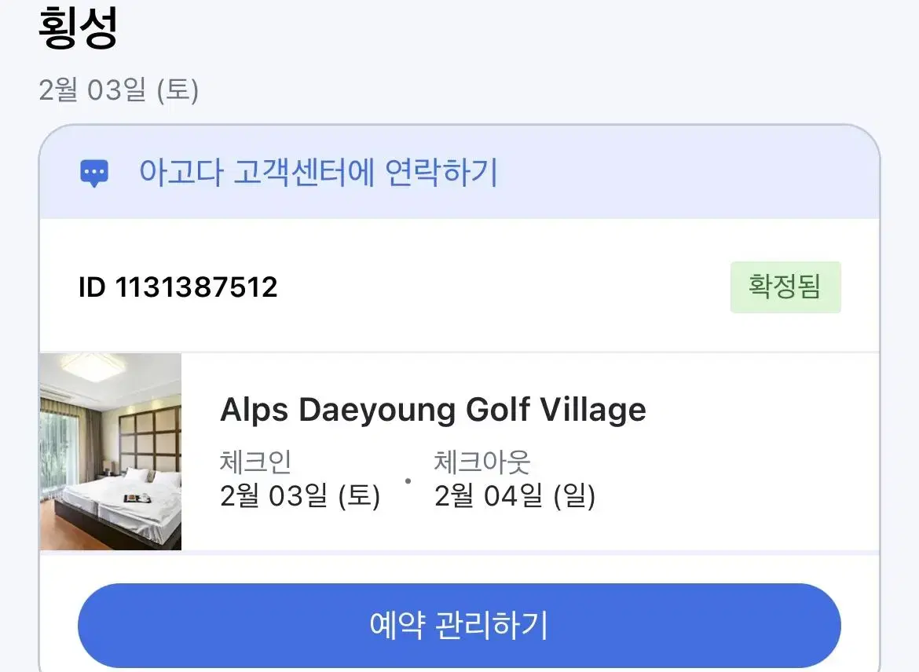919x672 pixels.
Task: Open 아고다 고객센터에 연락하기 link
Action: 318,173
